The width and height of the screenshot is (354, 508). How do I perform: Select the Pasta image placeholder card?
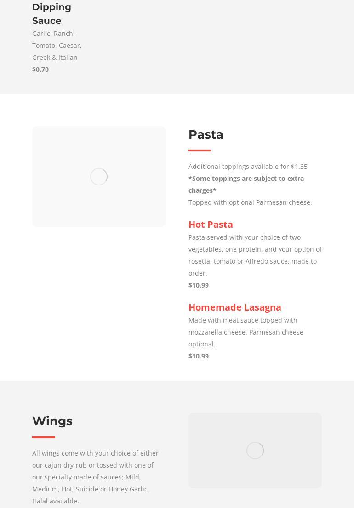(99, 177)
